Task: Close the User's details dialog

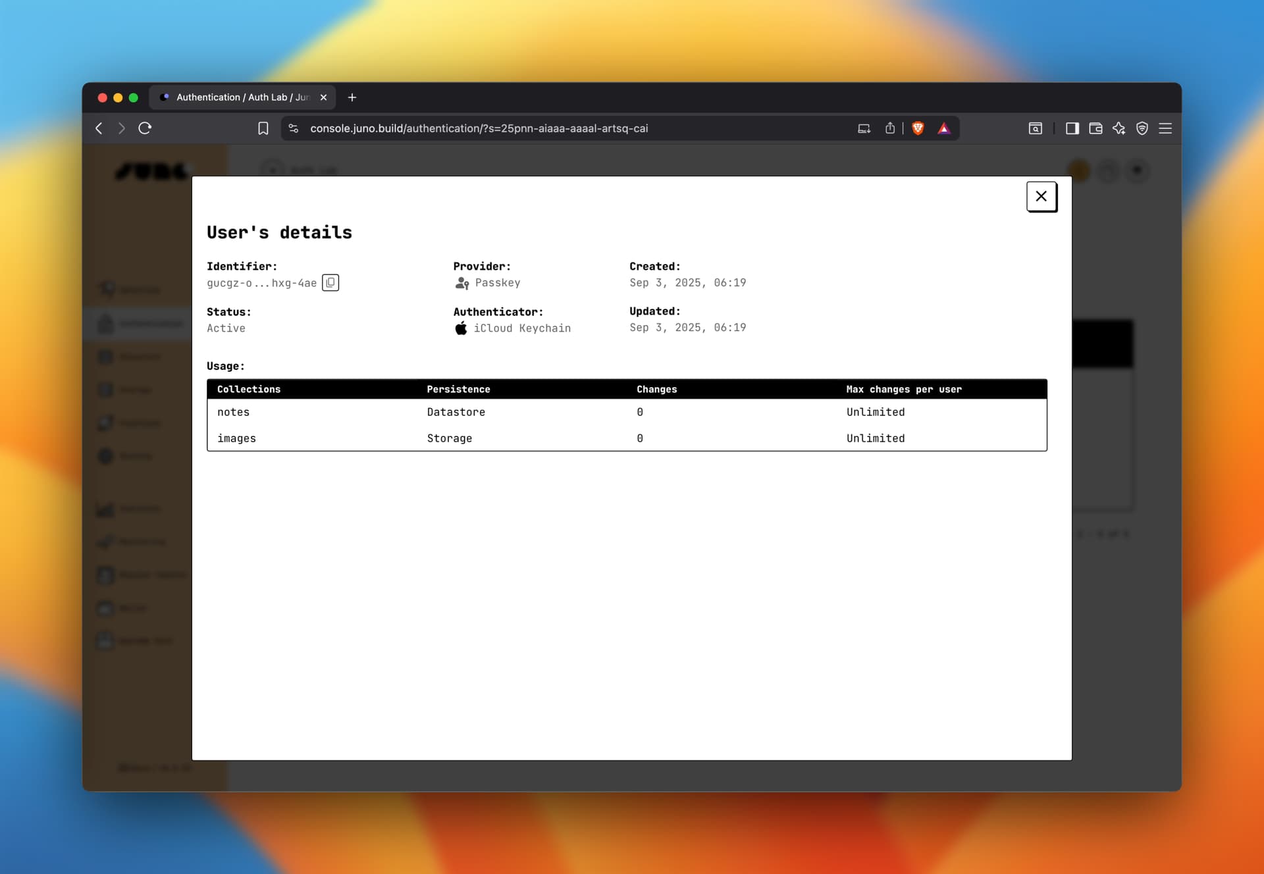Action: point(1041,196)
